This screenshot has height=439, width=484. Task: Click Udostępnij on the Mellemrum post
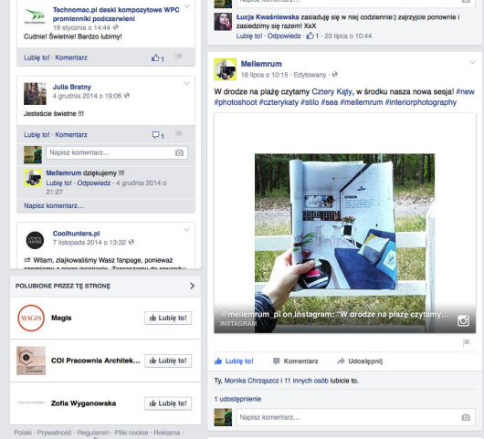point(360,361)
